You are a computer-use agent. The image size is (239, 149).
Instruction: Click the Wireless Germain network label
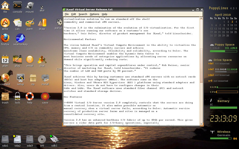coord(224,134)
